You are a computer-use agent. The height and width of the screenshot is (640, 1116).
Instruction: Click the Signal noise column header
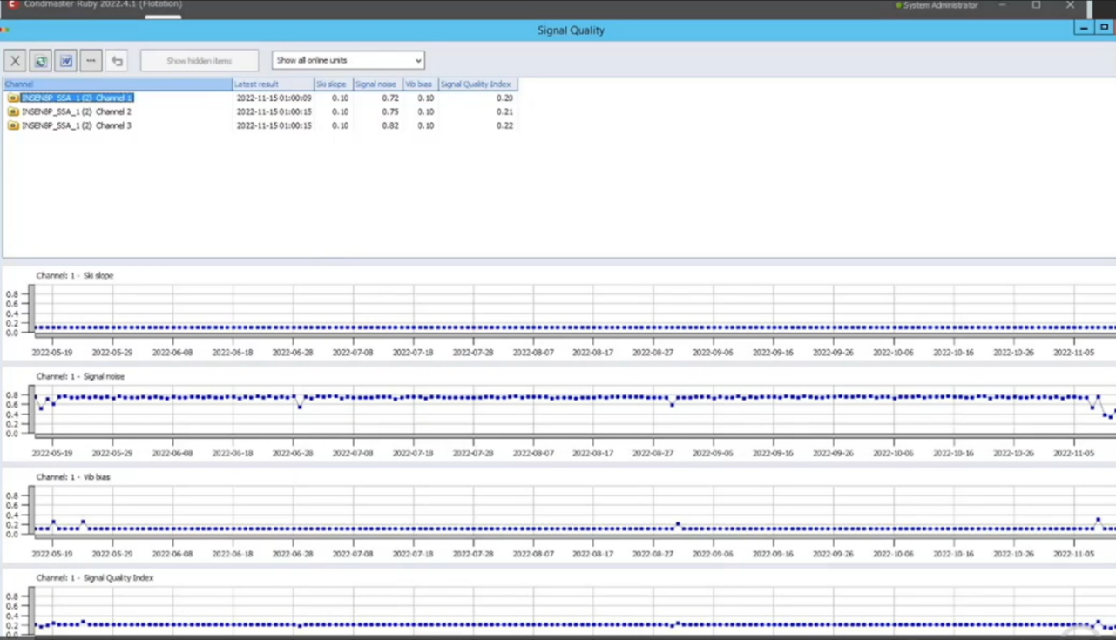[376, 84]
